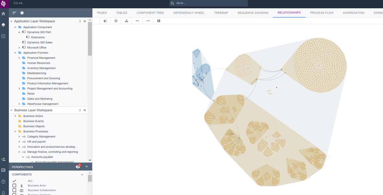Select Dynamics 365 Sales tree item
This screenshot has height=195, width=383.
tap(39, 42)
